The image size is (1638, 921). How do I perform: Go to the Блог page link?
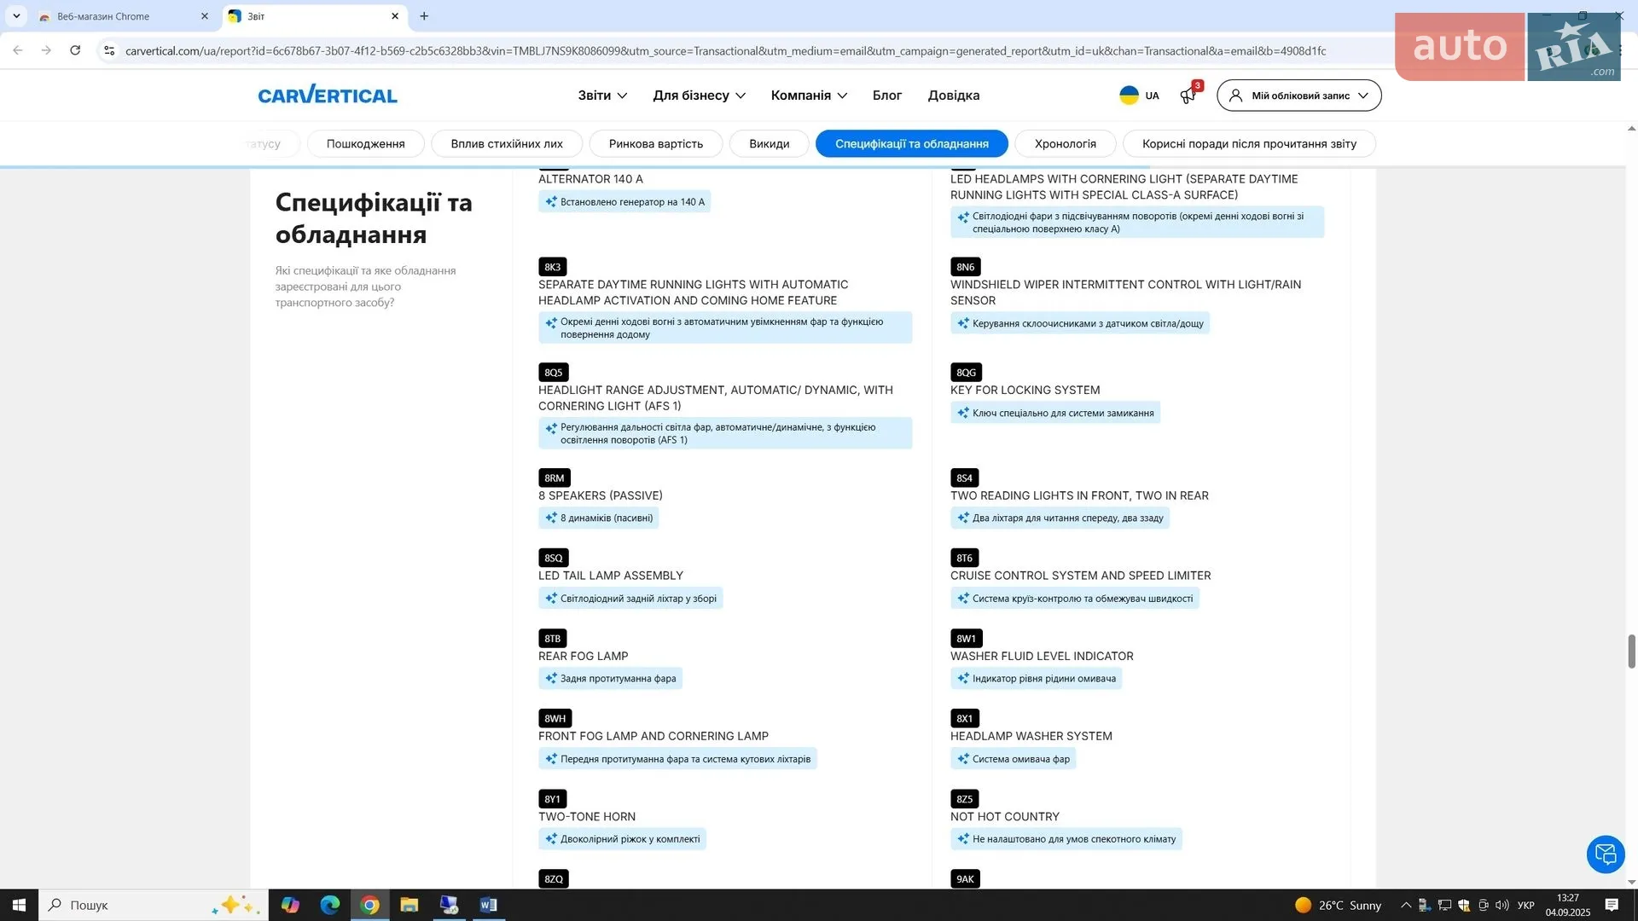point(886,96)
